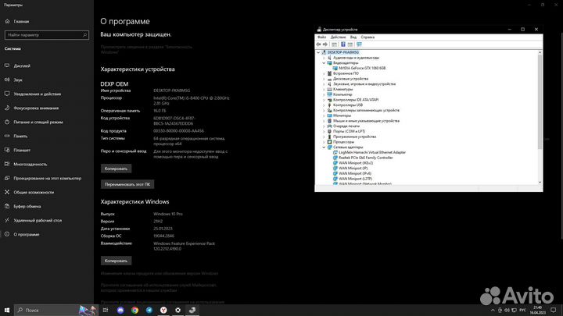Click Forward arrow in Device Manager toolbar
563x316 pixels.
point(325,44)
